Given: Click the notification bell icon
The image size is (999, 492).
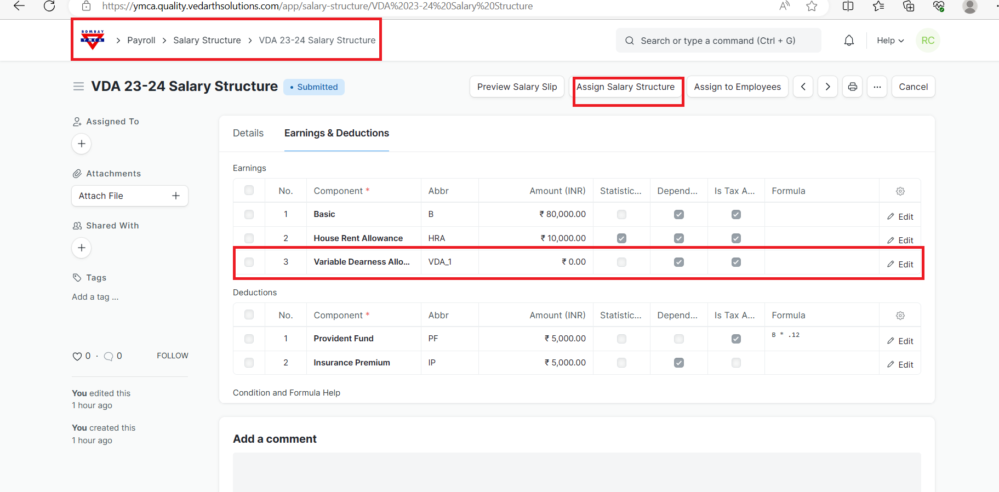Looking at the screenshot, I should click(849, 41).
